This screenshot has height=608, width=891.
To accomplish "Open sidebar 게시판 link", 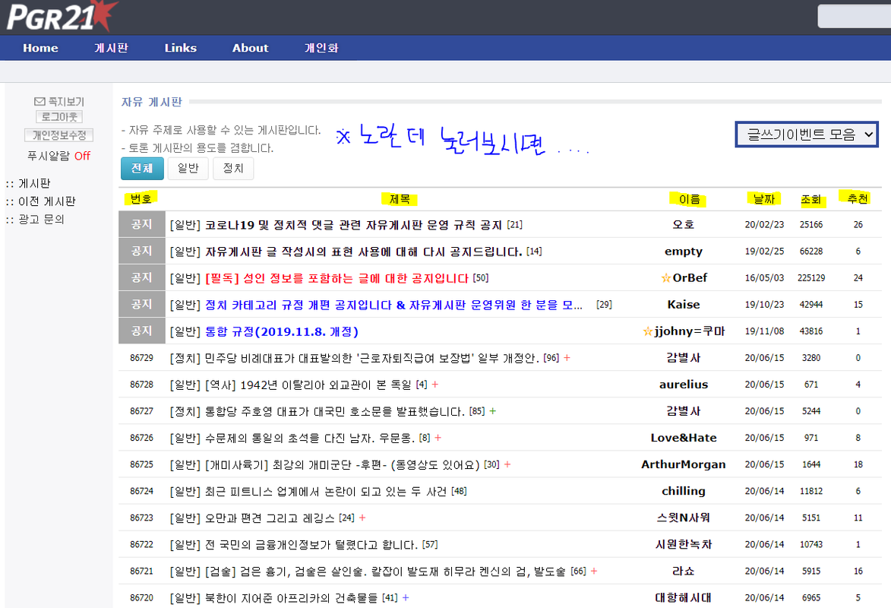I will [34, 184].
